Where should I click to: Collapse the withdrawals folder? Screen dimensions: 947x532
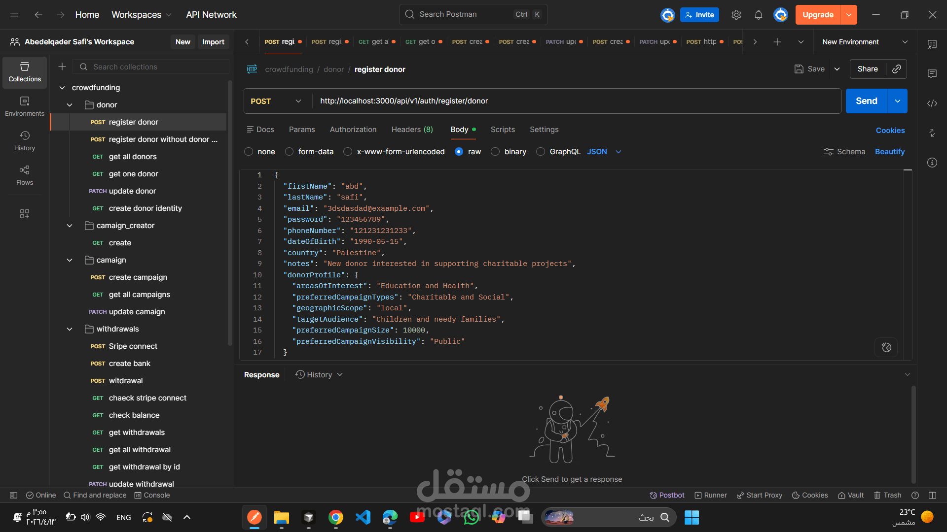tap(70, 329)
